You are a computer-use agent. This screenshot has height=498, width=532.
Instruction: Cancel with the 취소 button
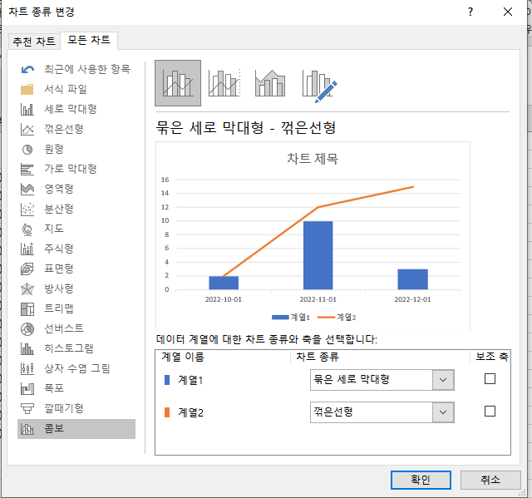coord(490,480)
